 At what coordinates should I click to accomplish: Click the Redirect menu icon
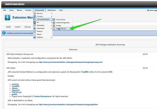35,31
